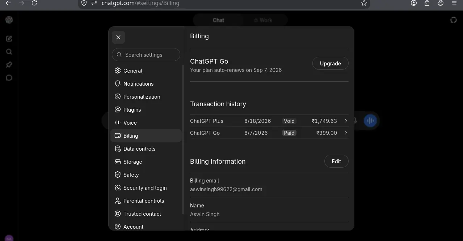Viewport: 463px width, 241px height.
Task: Switch to the Chat tab
Action: (218, 20)
